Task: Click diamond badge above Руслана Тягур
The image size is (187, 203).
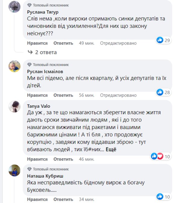Action: tap(29, 5)
